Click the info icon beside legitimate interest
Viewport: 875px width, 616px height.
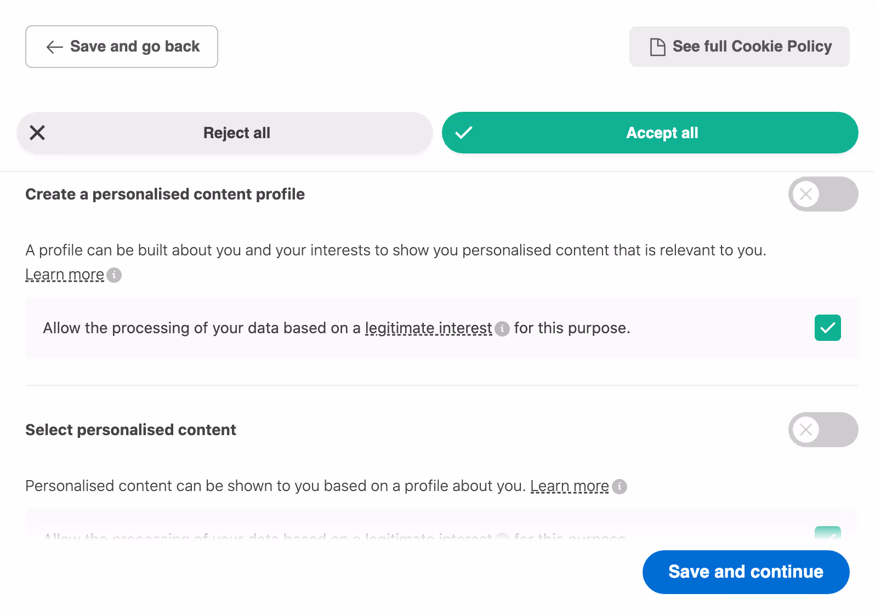coord(502,329)
